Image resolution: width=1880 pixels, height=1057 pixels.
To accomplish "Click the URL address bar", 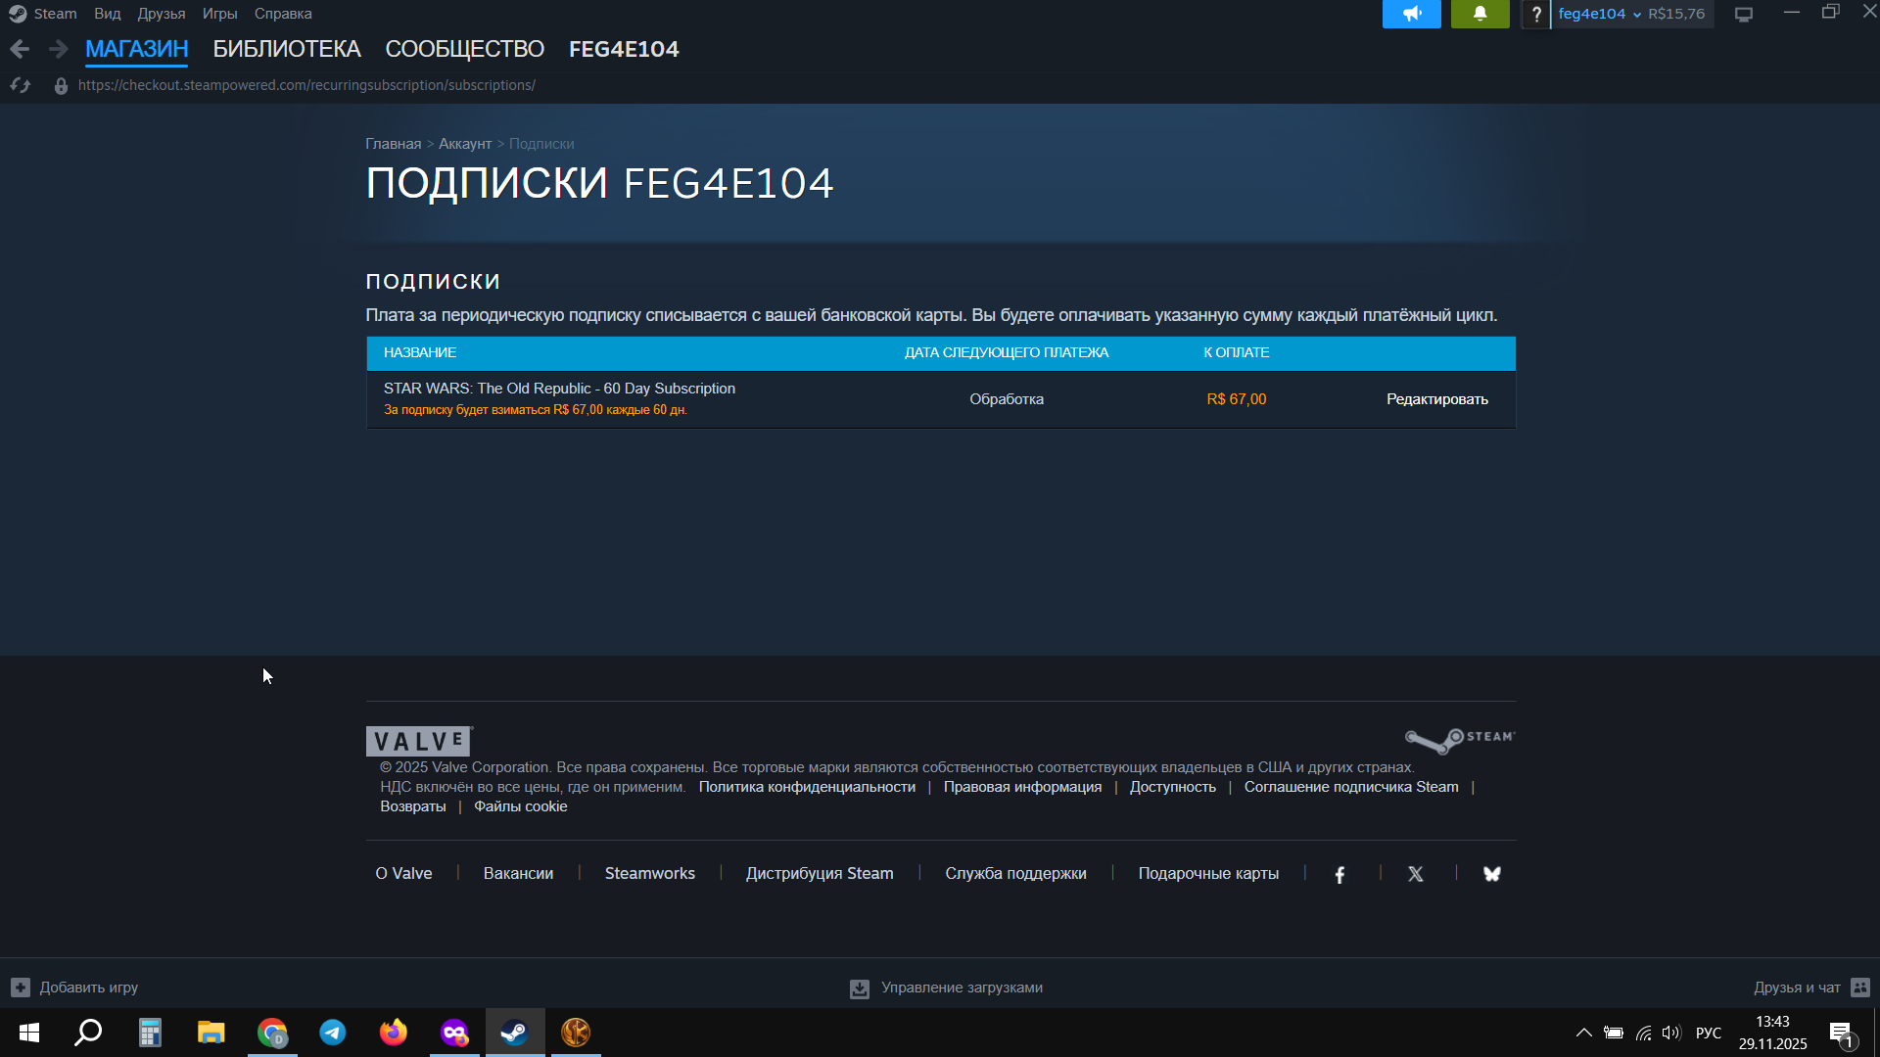I will pos(306,85).
